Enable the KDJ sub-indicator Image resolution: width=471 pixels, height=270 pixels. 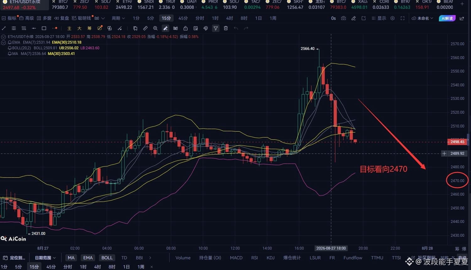(270, 258)
